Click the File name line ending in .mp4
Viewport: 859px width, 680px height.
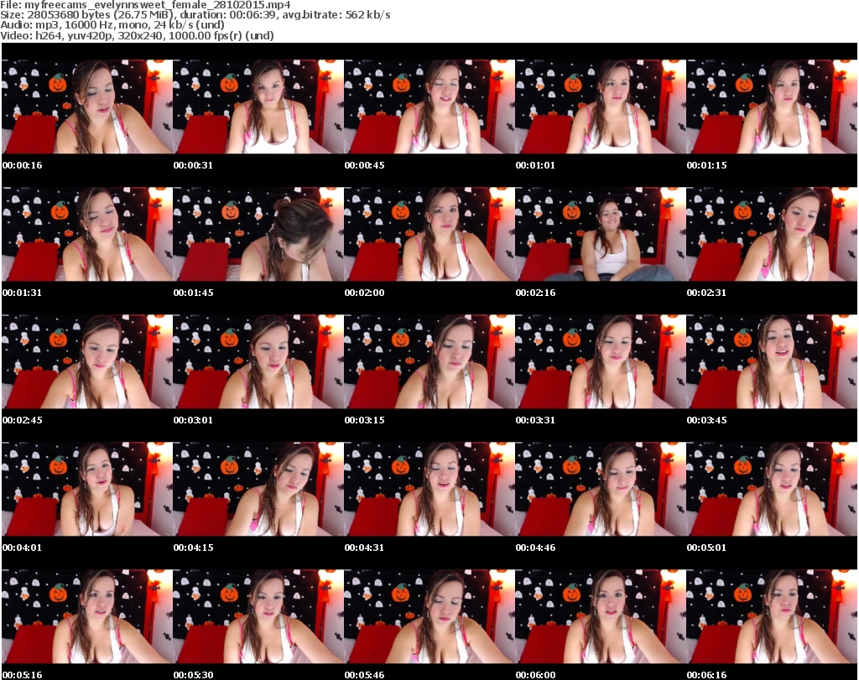coord(145,5)
